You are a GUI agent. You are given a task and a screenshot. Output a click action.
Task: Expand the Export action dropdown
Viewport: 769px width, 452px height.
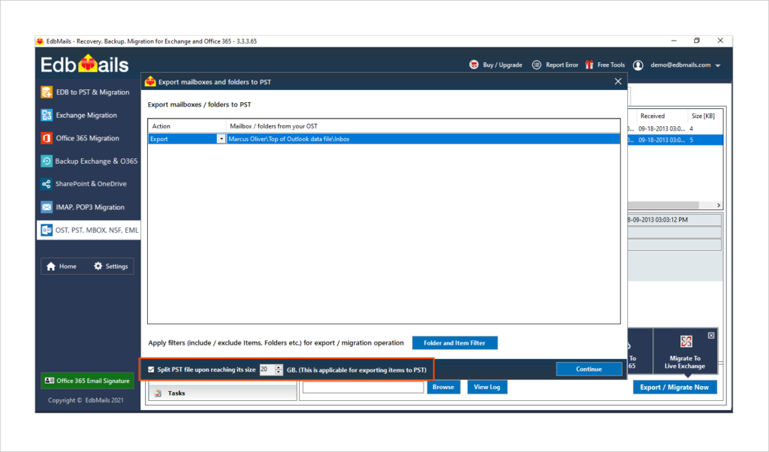(x=222, y=139)
